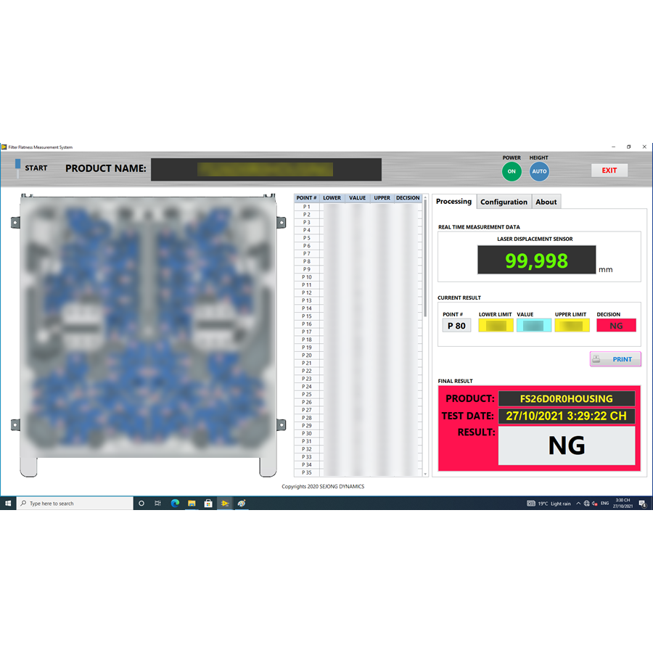653x653 pixels.
Task: Open the About tab
Action: (546, 202)
